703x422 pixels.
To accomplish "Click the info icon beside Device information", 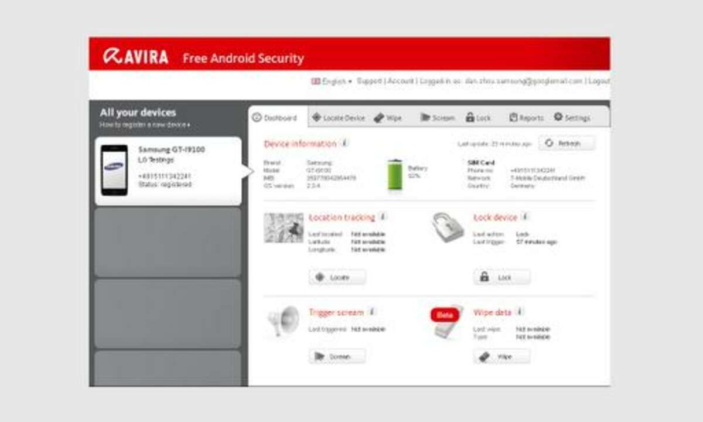I will coord(344,143).
